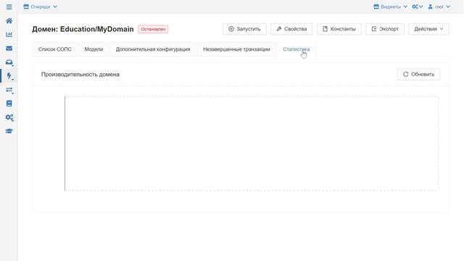Click the Экспорт button

(385, 29)
